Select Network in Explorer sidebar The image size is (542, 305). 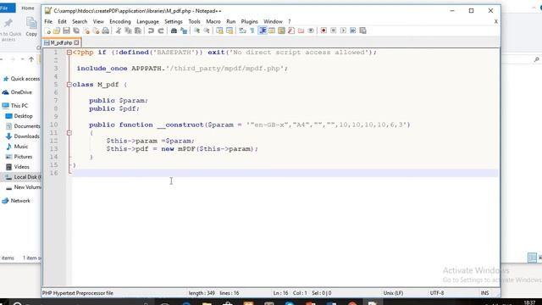[x=17, y=201]
